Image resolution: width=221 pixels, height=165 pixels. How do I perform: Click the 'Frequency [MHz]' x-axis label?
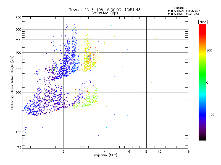[x=105, y=155]
